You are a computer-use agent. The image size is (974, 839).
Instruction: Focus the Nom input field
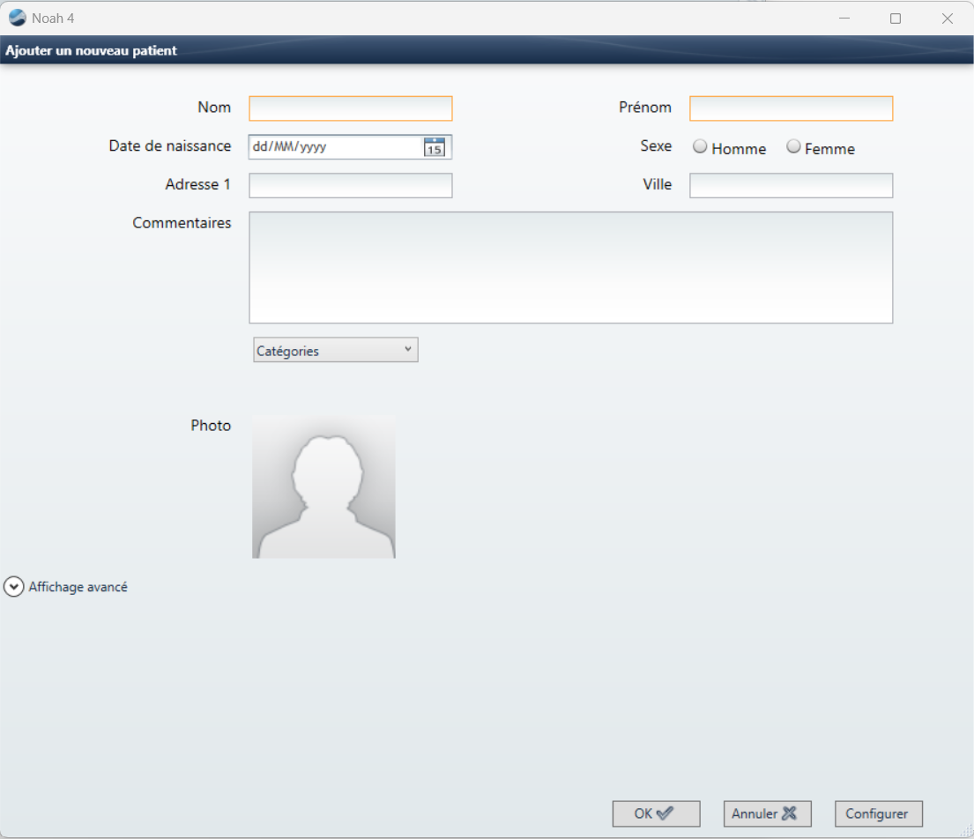point(350,108)
